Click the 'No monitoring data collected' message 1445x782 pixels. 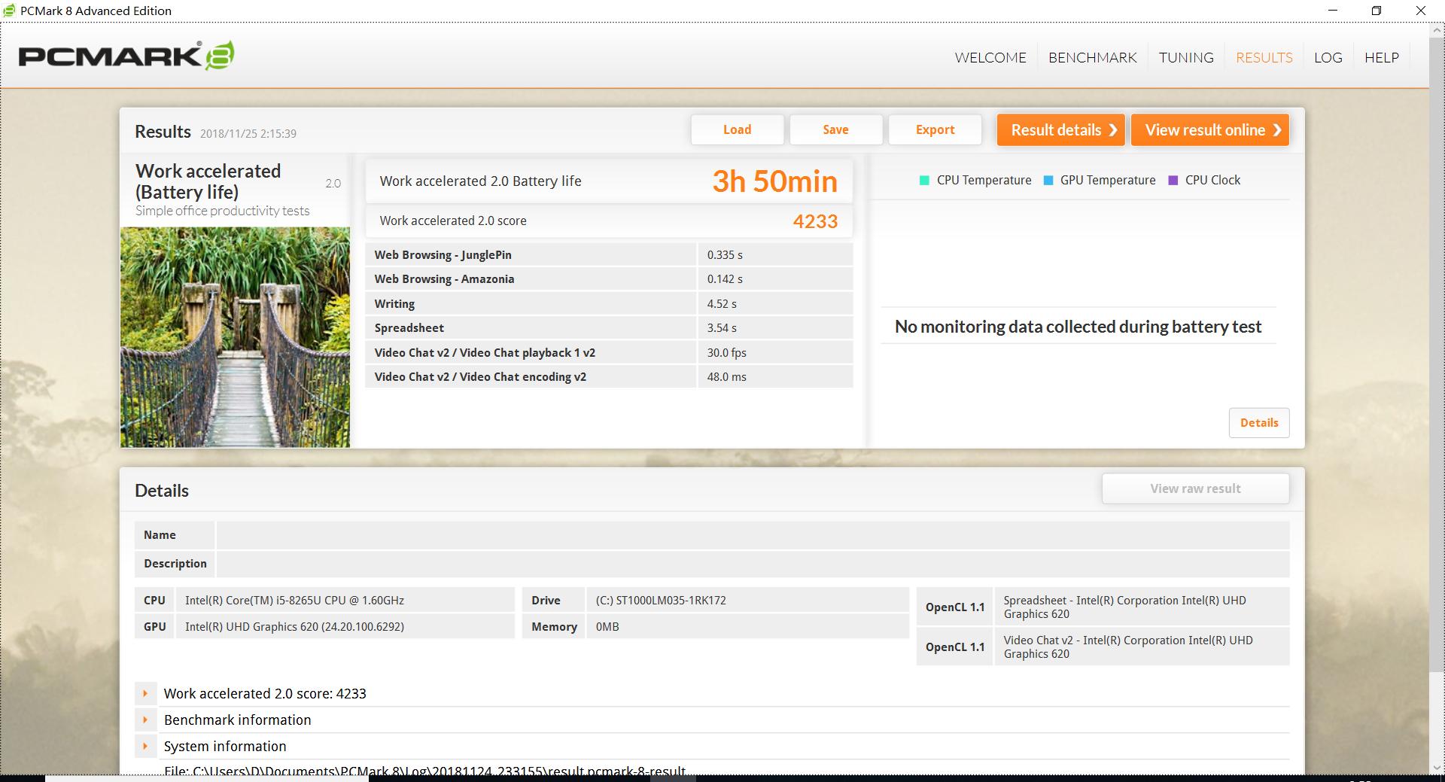point(1078,327)
